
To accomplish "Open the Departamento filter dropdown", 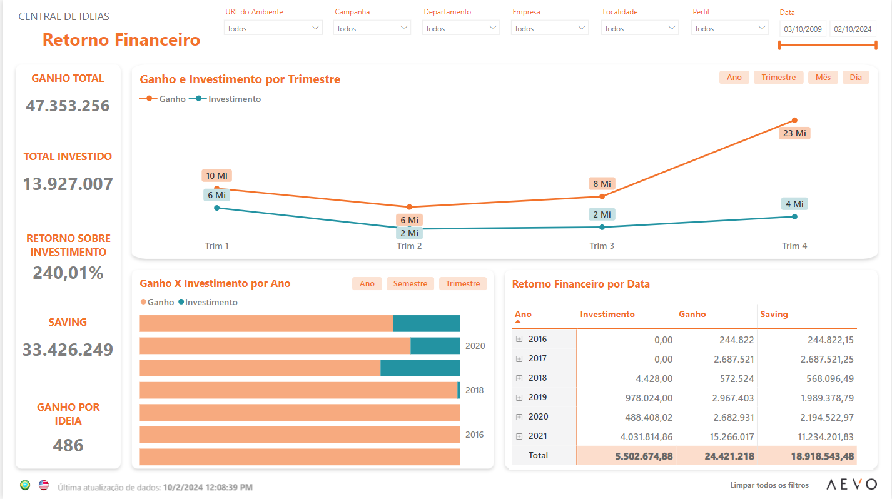I will coord(461,28).
